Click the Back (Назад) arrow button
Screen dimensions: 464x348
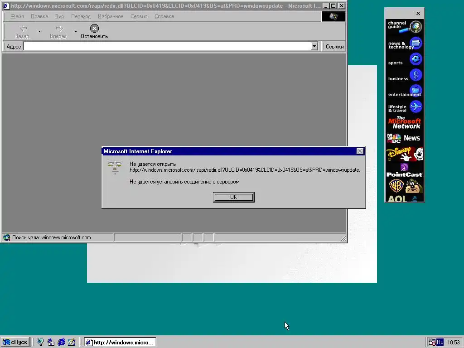click(22, 32)
